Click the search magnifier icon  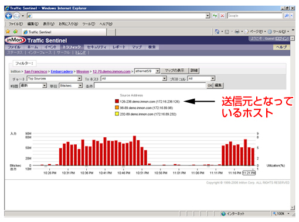coord(287,16)
